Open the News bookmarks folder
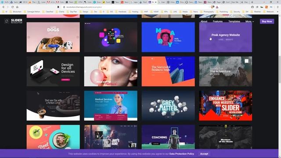The height and width of the screenshot is (158, 281). click(194, 12)
